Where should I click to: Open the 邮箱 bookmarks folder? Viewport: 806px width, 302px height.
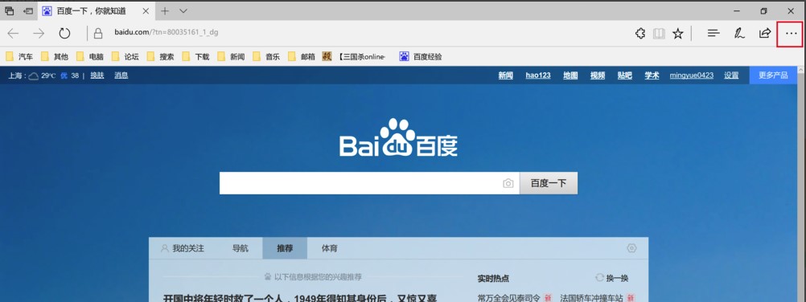(x=302, y=56)
